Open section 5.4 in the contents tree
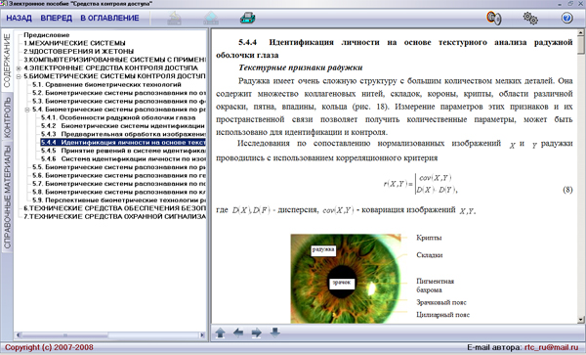This screenshot has width=586, height=355. tap(119, 110)
